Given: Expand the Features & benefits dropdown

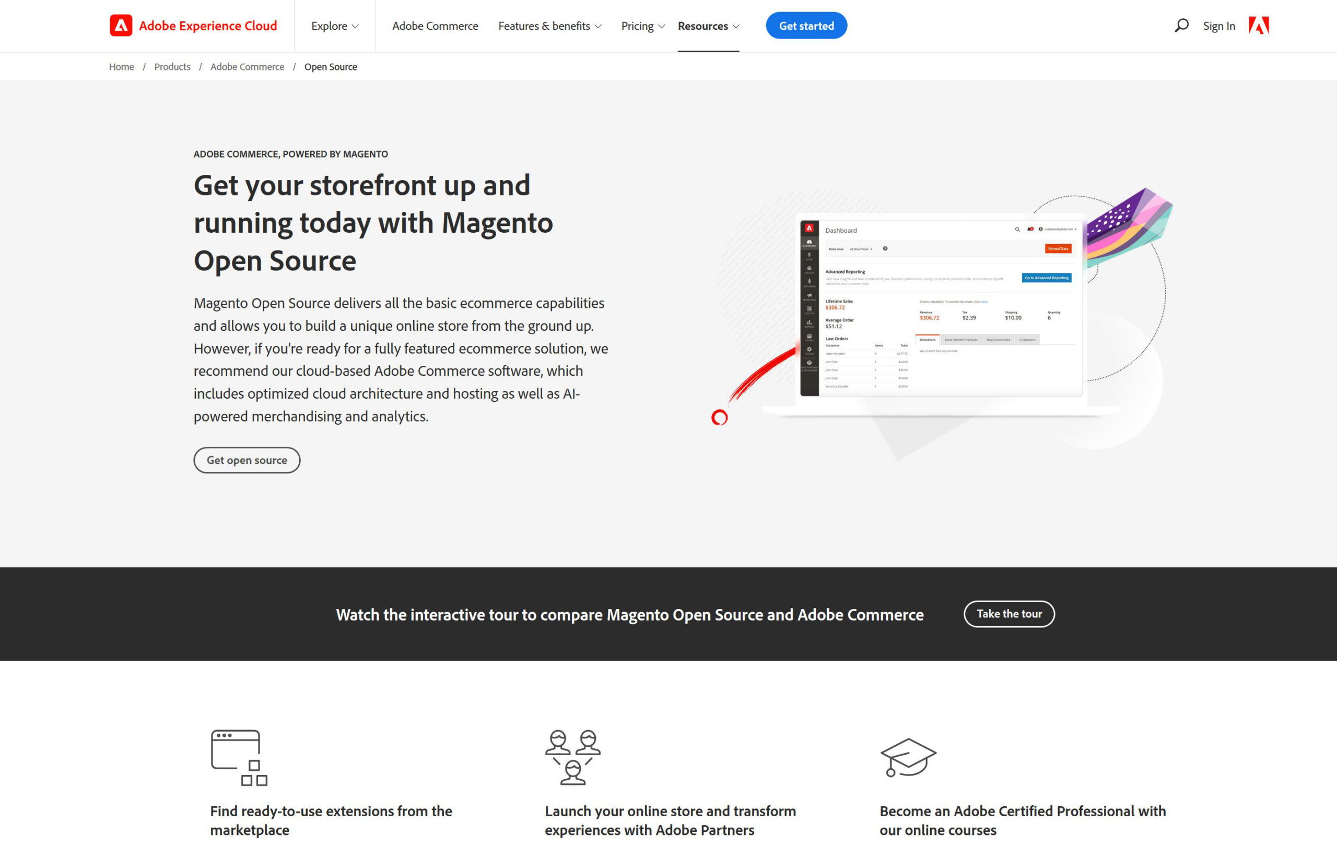Looking at the screenshot, I should click(x=549, y=26).
